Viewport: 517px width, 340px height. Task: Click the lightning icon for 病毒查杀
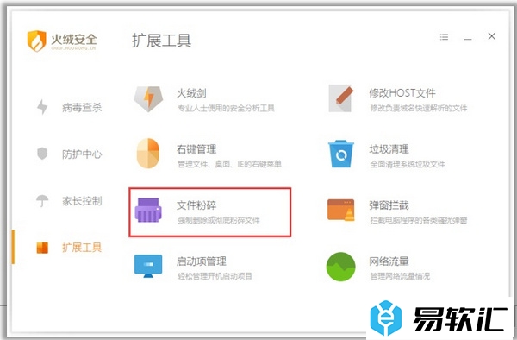pos(42,107)
